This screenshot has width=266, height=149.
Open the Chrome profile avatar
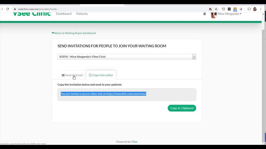[x=255, y=9]
